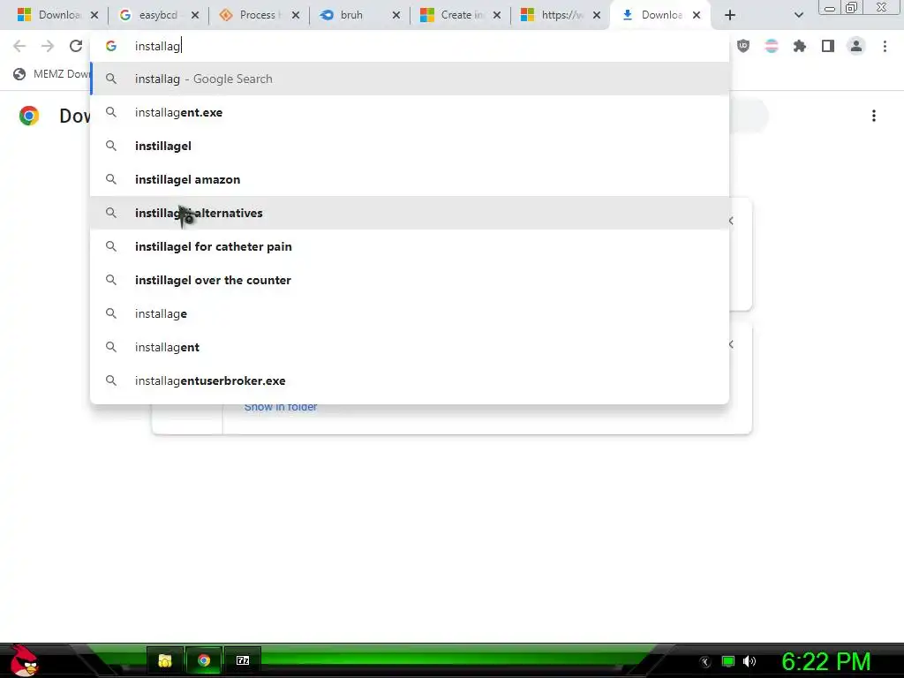Expand the tab search chevron

798,15
